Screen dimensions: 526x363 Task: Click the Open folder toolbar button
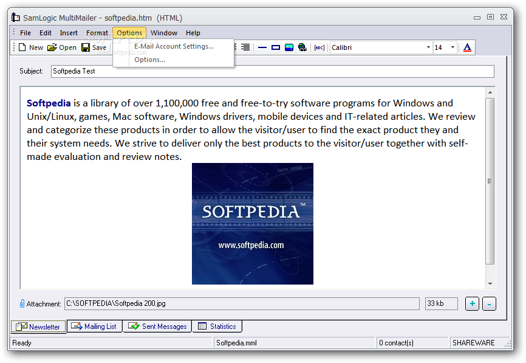[62, 47]
